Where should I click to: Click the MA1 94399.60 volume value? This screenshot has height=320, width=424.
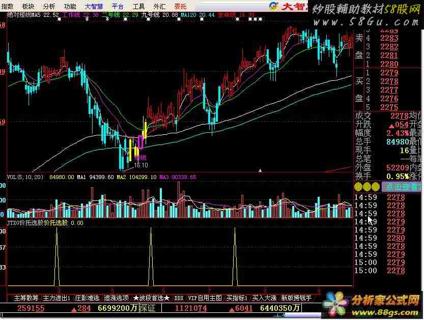pyautogui.click(x=96, y=177)
